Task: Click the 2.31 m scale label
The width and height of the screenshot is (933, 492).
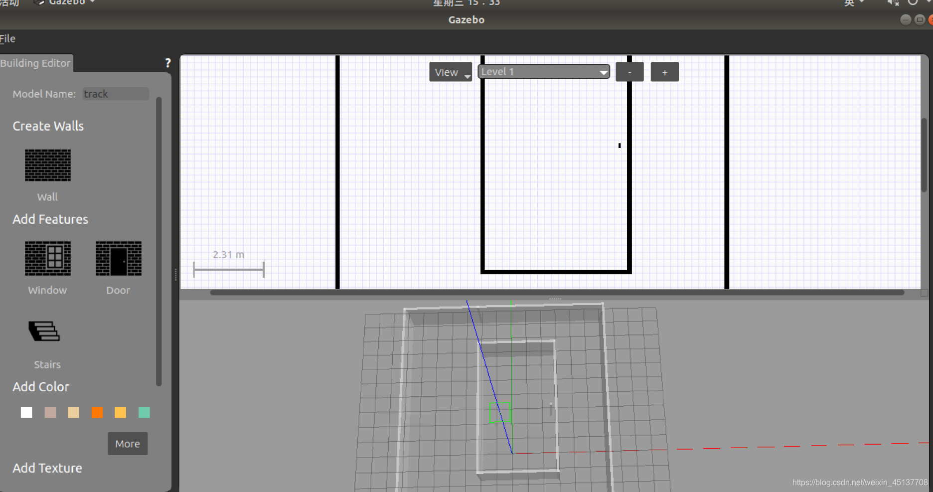Action: click(228, 255)
